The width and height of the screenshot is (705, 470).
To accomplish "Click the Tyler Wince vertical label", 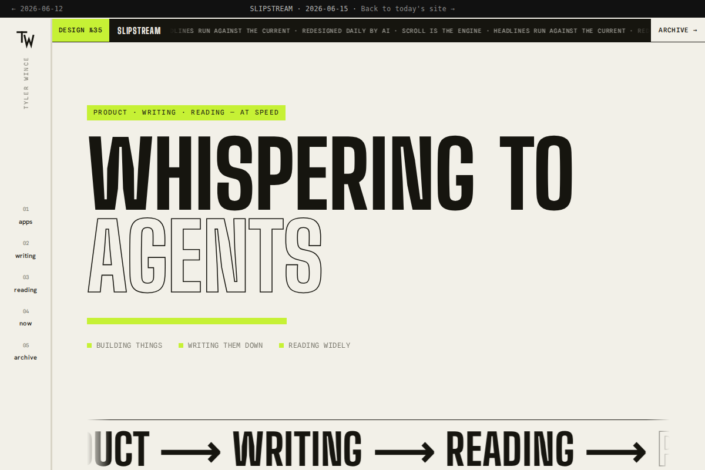I will 26,83.
